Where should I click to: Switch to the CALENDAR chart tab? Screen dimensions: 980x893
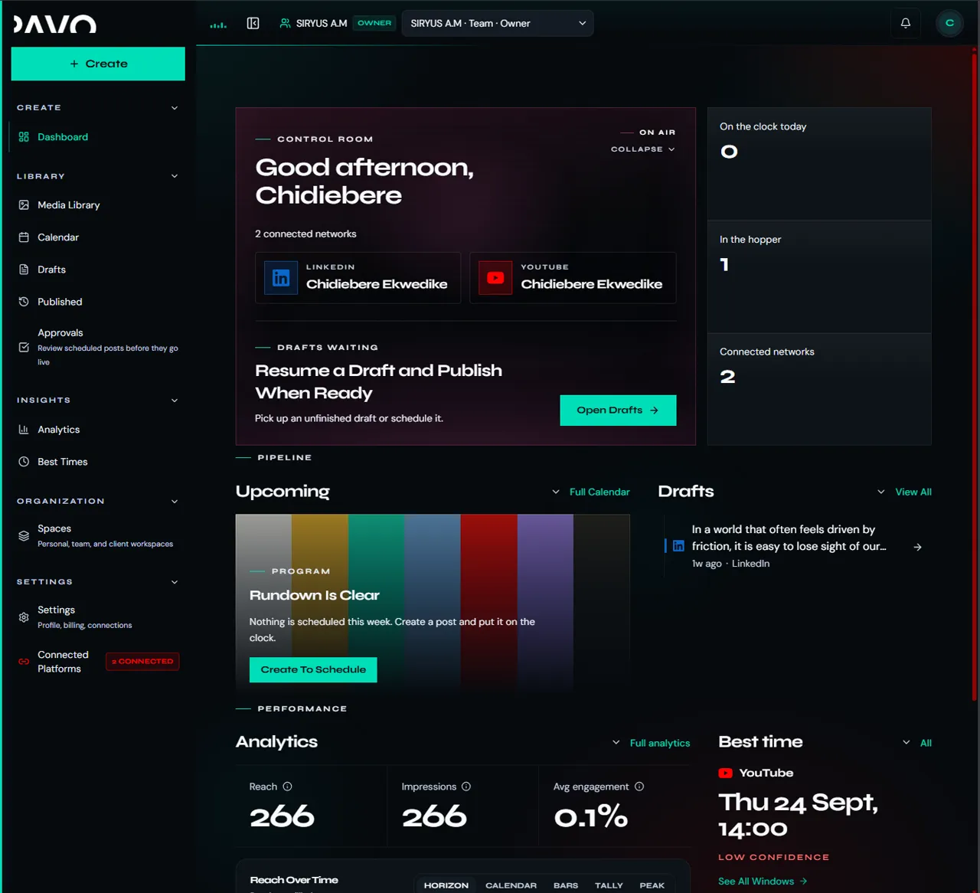coord(511,885)
